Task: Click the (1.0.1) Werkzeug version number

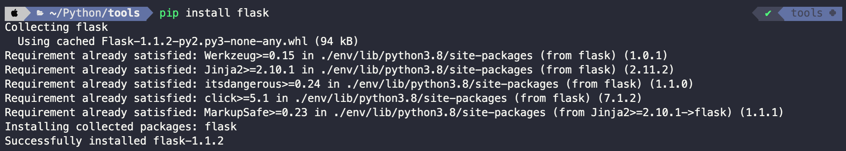Action: (645, 56)
